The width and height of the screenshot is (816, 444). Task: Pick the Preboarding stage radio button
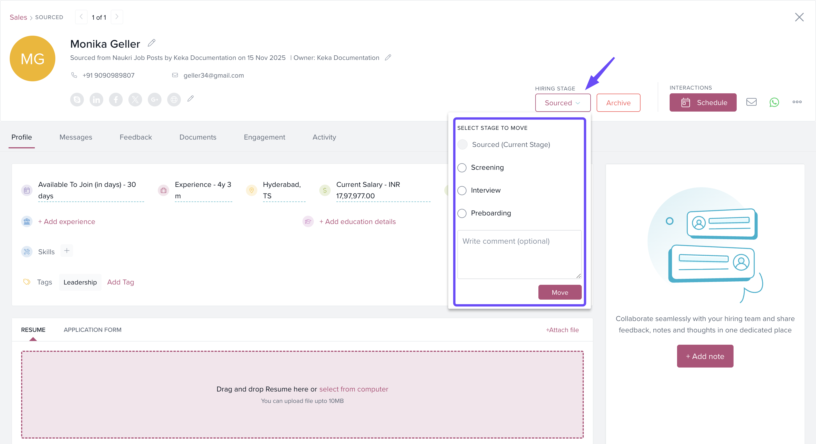462,213
